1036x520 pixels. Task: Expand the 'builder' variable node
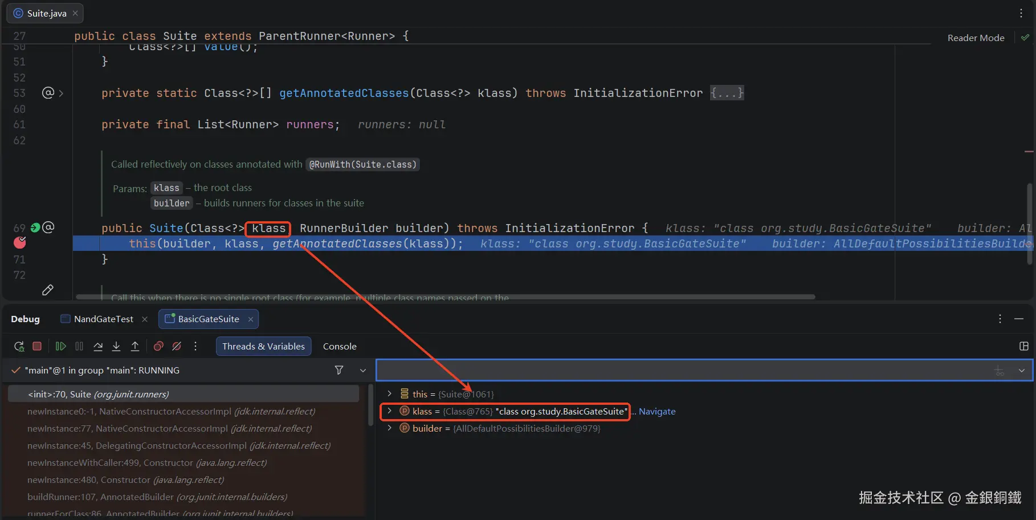tap(389, 428)
